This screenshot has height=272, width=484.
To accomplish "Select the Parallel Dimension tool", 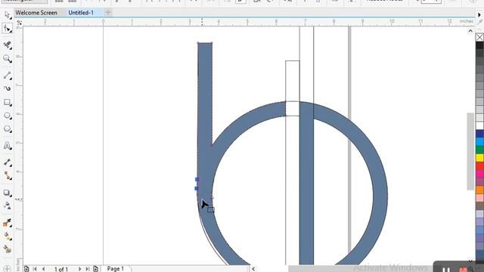I will click(7, 162).
